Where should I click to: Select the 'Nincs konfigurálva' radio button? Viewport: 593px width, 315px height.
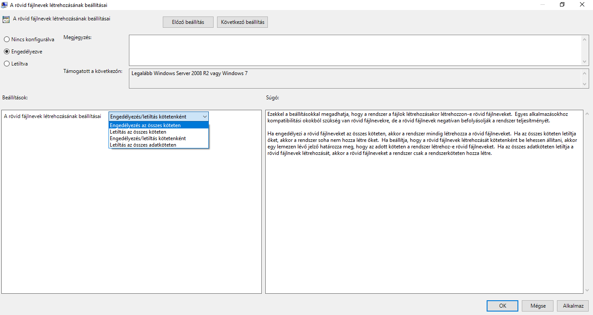click(x=7, y=39)
